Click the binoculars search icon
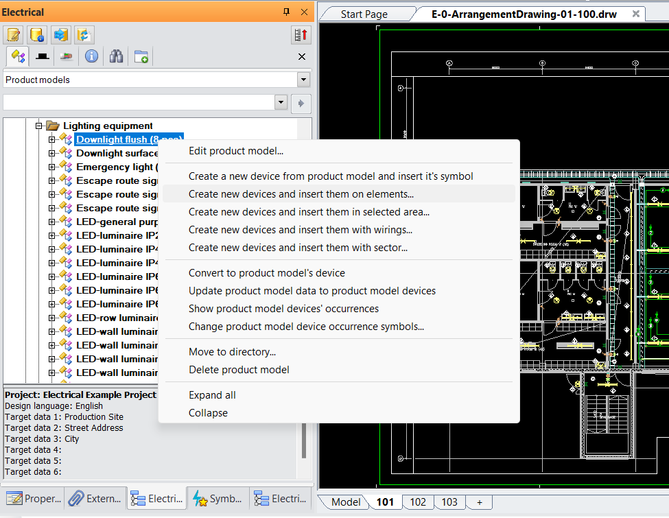 click(116, 56)
